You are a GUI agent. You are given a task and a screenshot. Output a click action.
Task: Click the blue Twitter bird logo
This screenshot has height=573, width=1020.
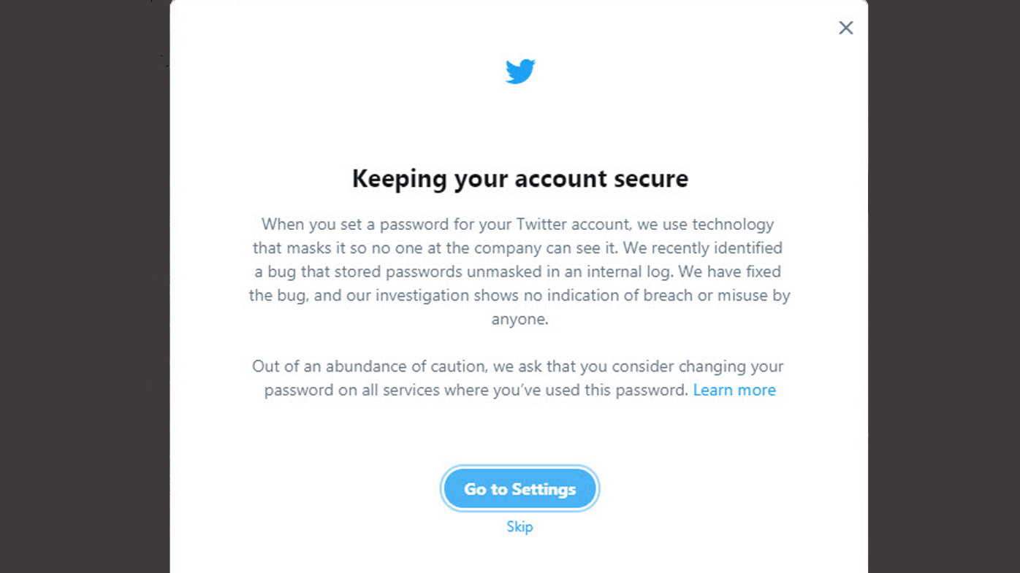(x=520, y=72)
